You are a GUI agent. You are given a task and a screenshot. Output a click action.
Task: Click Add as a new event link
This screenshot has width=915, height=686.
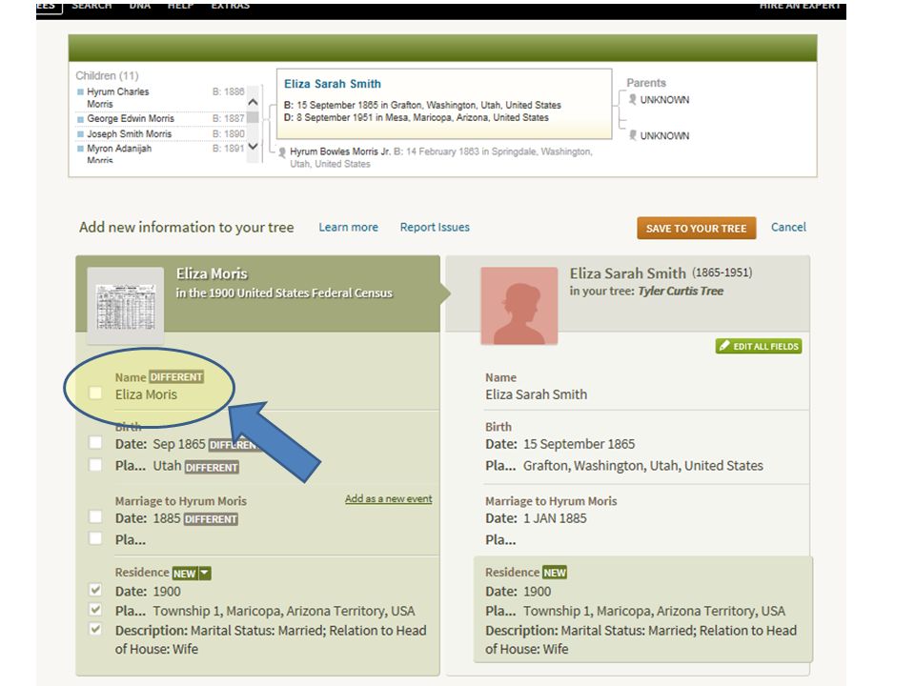point(389,498)
